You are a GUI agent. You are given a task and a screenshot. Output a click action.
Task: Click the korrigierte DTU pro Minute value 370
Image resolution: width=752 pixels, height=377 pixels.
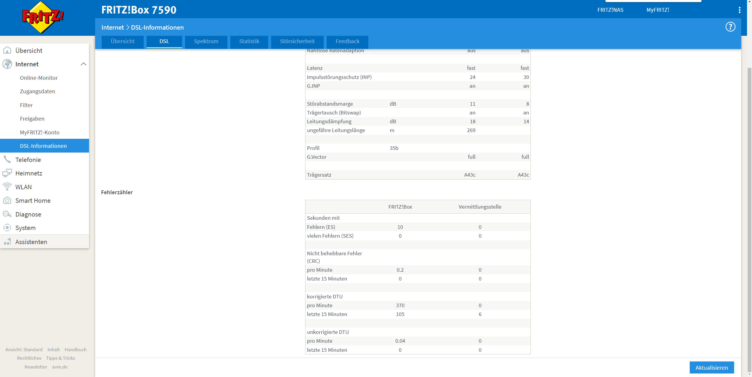400,305
